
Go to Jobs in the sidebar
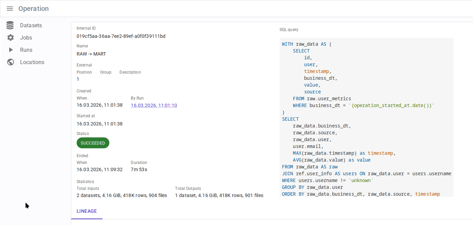point(26,37)
